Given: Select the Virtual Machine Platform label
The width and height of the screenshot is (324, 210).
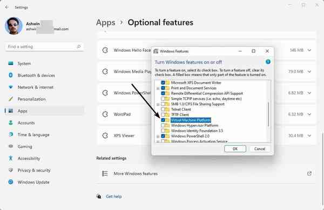Looking at the screenshot, I should [191, 120].
